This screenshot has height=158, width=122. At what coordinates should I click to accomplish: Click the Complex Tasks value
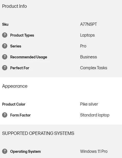click(x=94, y=68)
